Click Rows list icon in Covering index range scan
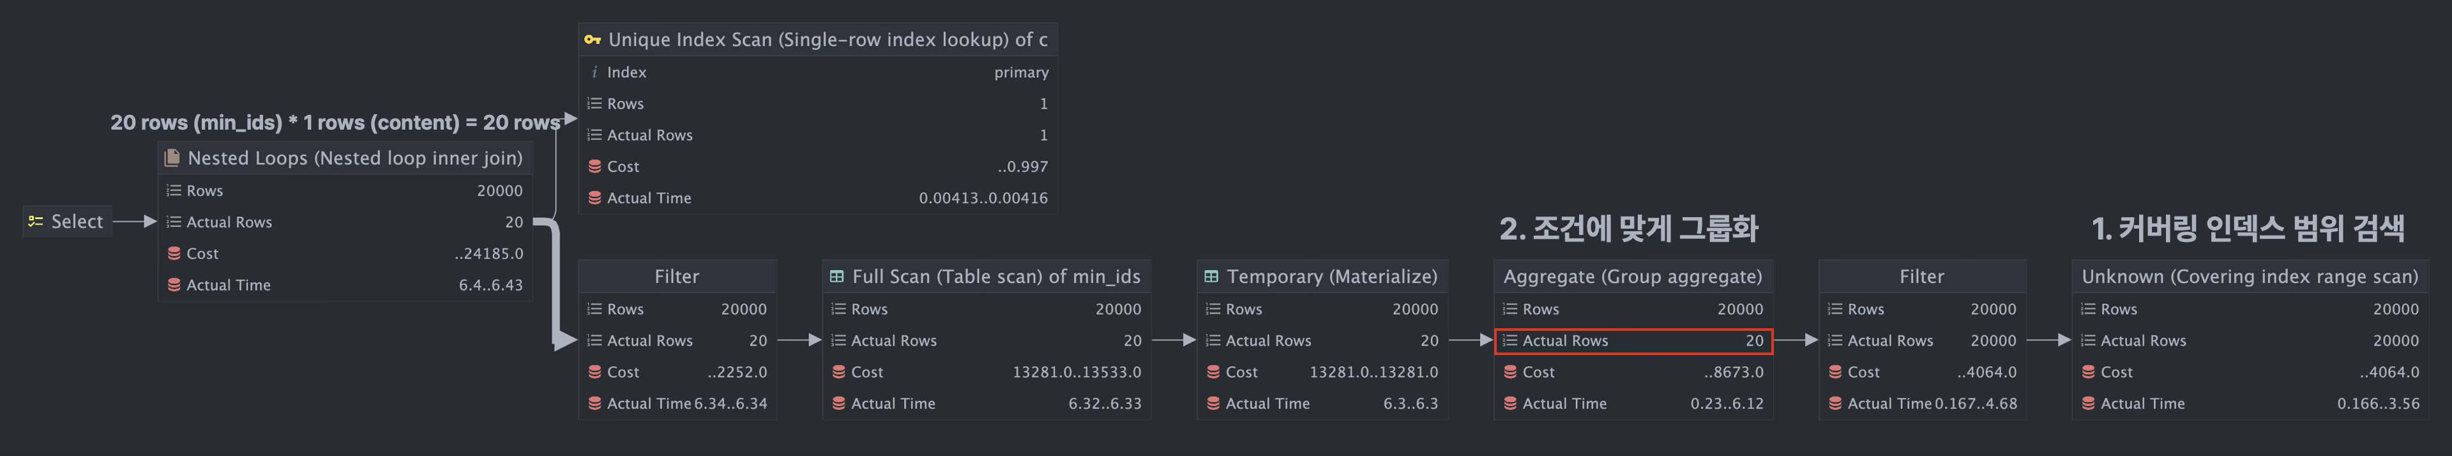2452x456 pixels. [2087, 309]
